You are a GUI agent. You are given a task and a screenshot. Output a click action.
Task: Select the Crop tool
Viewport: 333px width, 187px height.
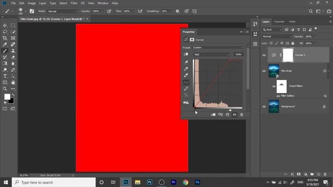[5, 38]
